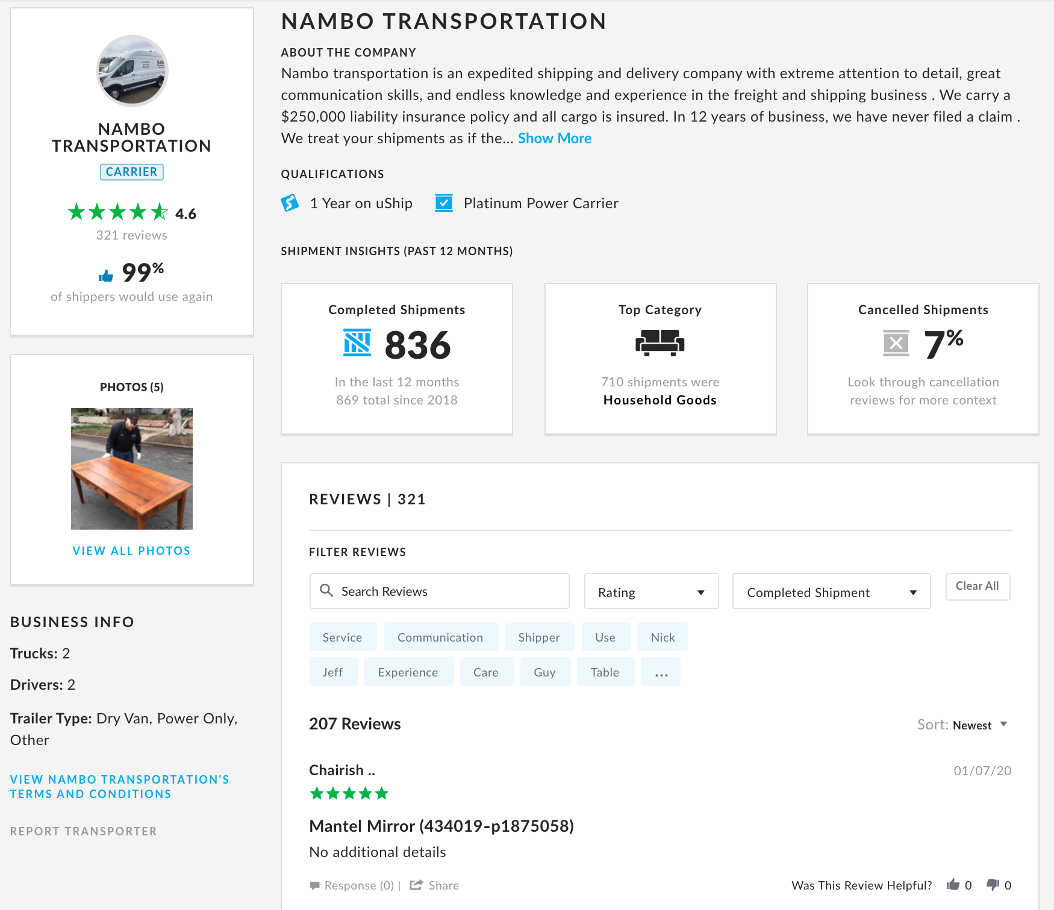Click the Household Goods sofa icon

660,343
